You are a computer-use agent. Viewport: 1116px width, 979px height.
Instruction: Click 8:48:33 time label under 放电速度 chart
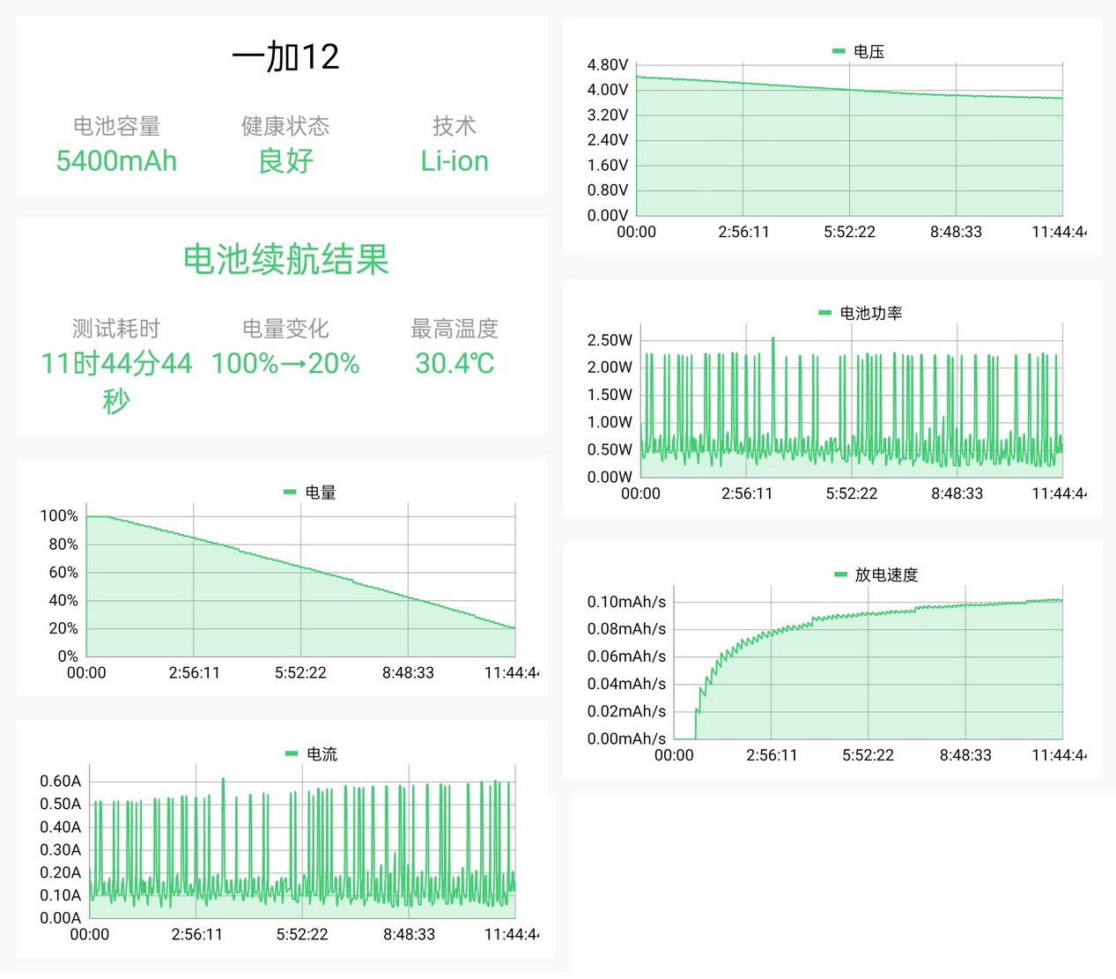click(x=965, y=756)
